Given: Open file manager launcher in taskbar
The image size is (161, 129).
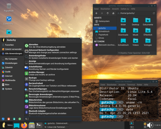Looking at the screenshot, I should (32, 125).
